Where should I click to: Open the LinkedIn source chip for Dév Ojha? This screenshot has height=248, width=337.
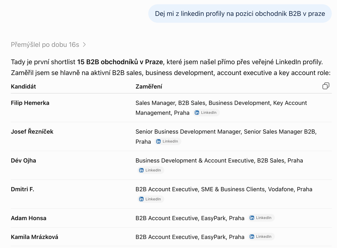(150, 170)
